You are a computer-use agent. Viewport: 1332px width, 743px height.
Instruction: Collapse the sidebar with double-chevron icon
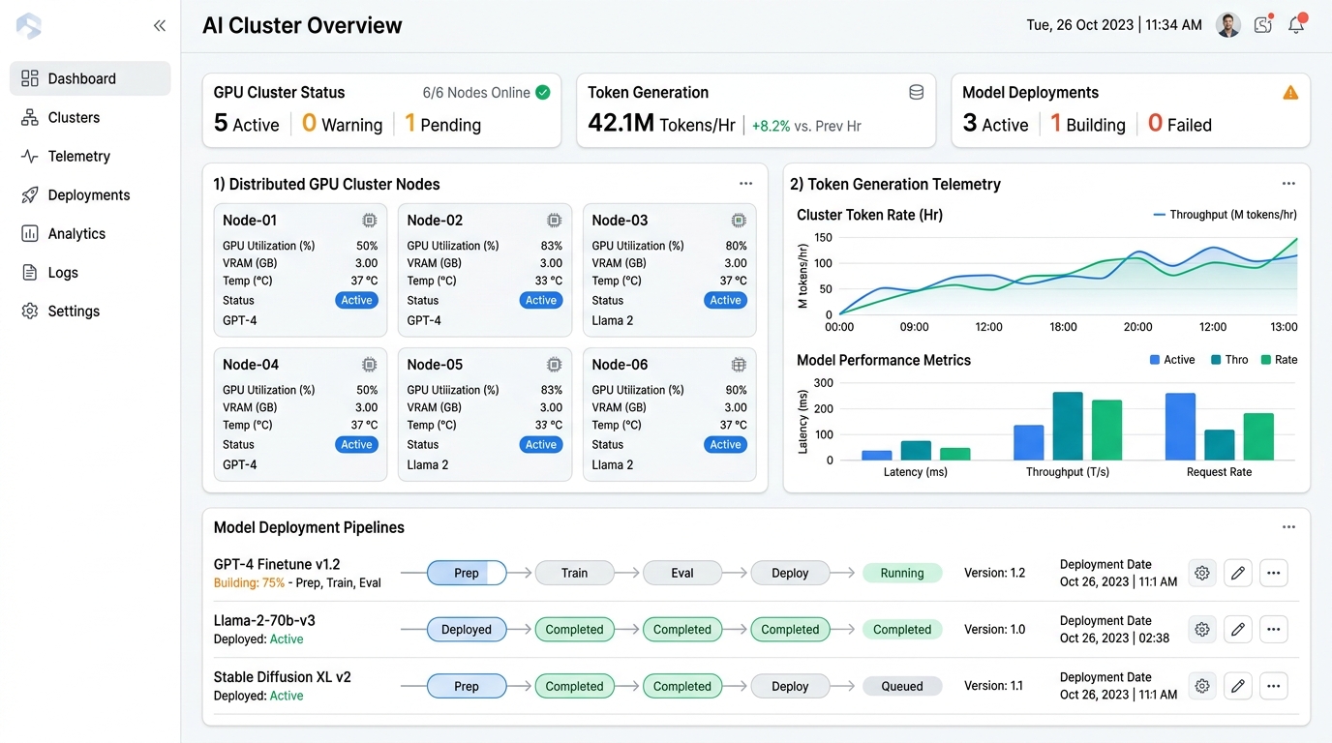click(x=160, y=26)
